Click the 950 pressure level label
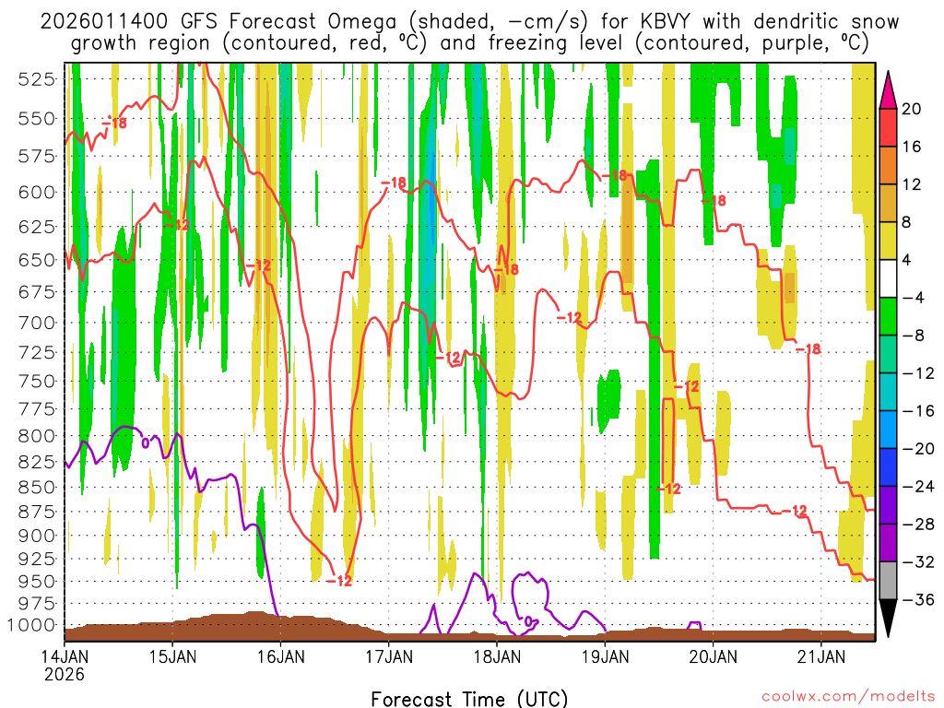The image size is (944, 708). point(37,582)
